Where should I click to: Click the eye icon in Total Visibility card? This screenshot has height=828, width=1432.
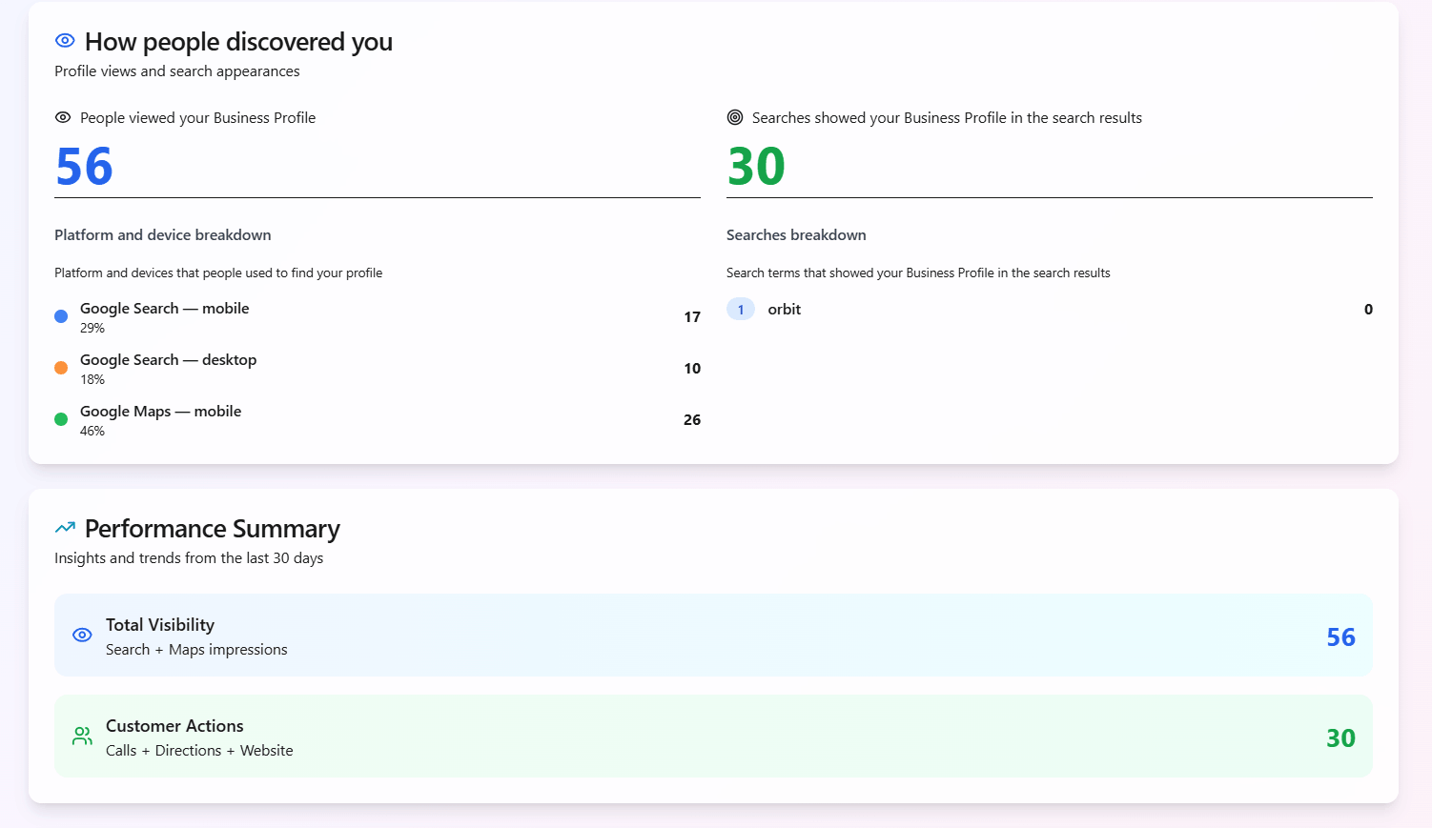(x=83, y=635)
